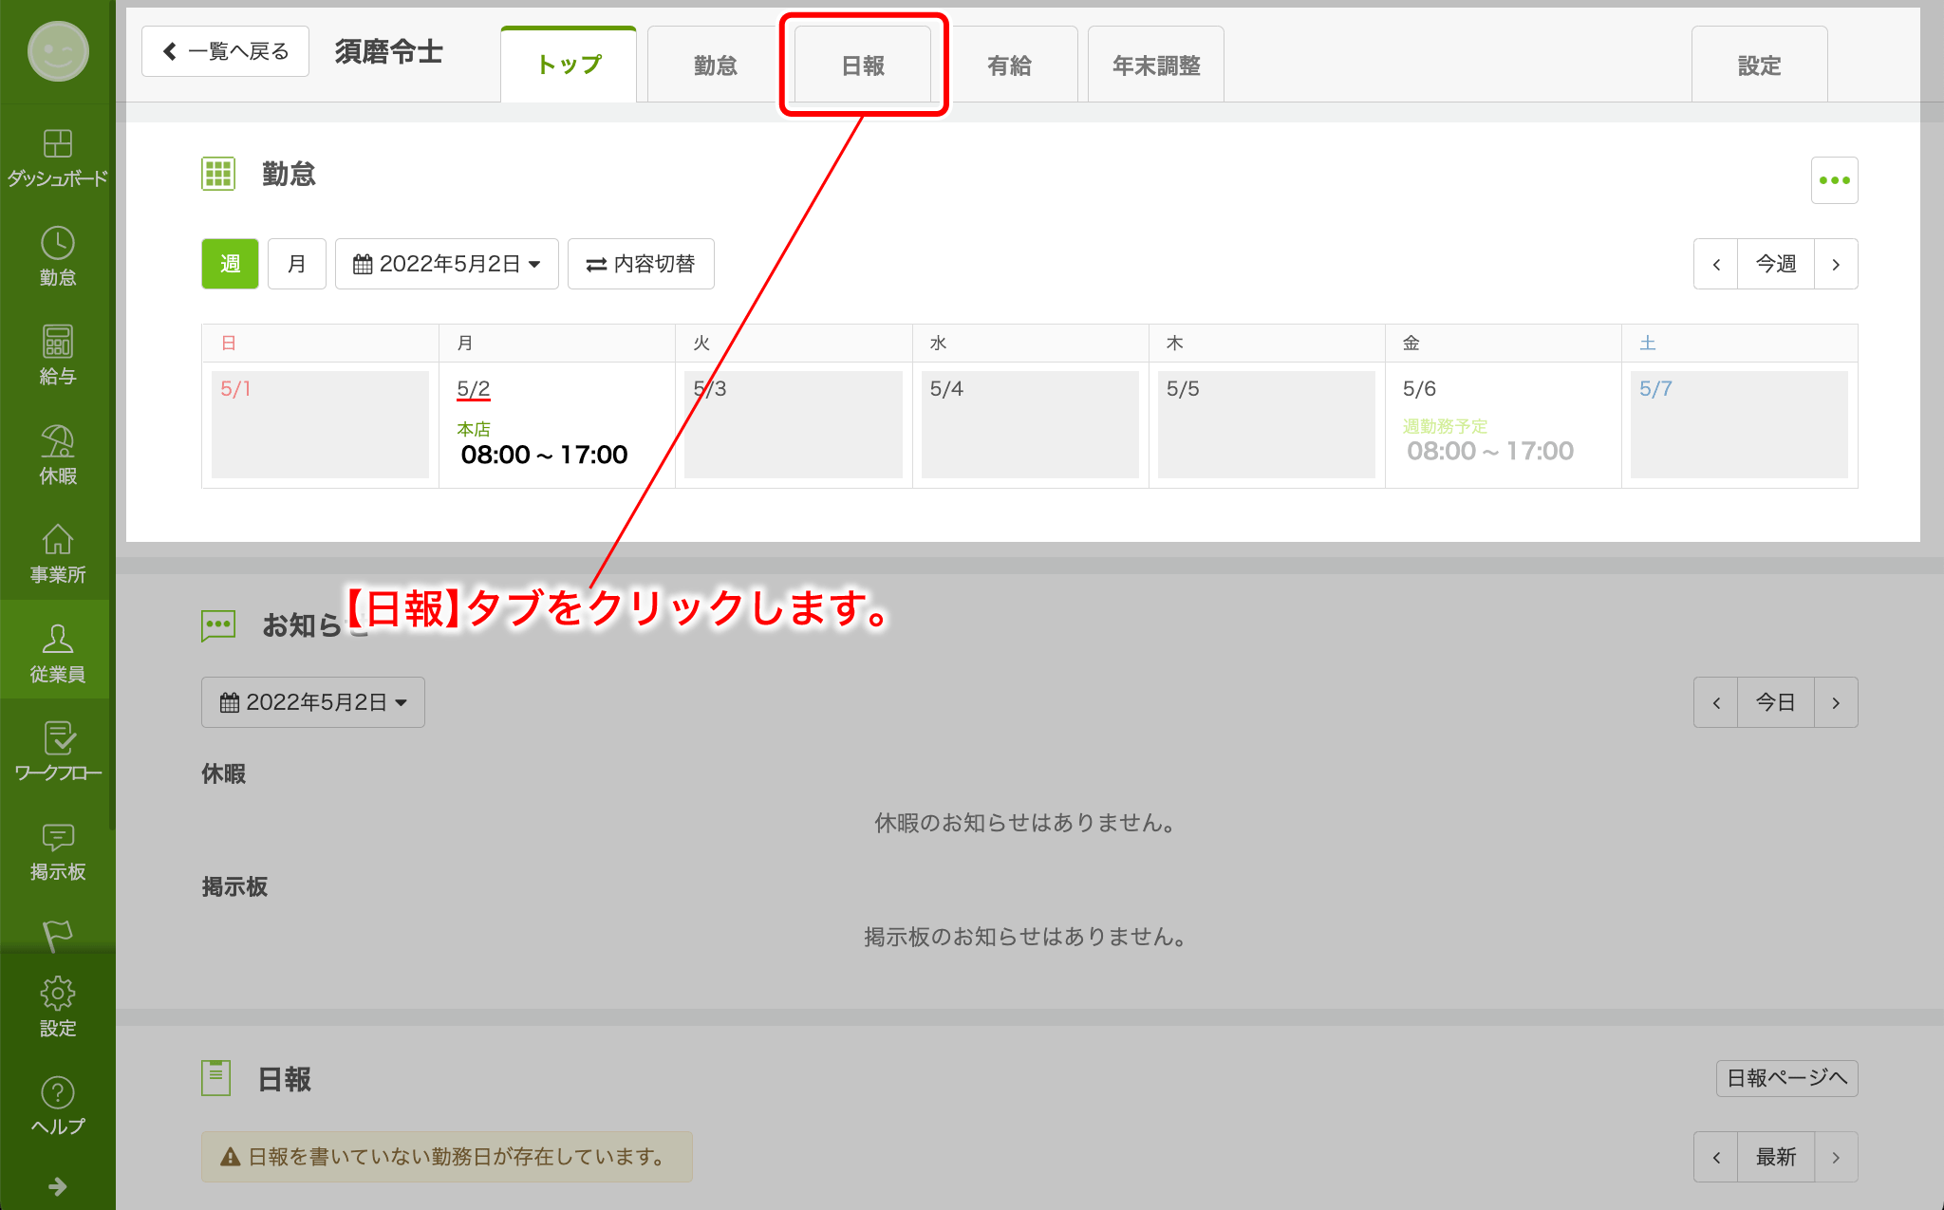Jump to 今日 in お知らせ
The height and width of the screenshot is (1210, 1944).
point(1776,702)
